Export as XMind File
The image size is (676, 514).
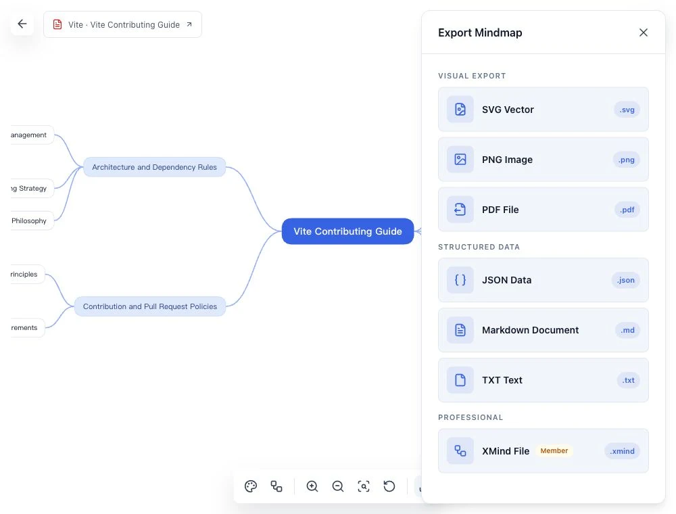click(544, 450)
